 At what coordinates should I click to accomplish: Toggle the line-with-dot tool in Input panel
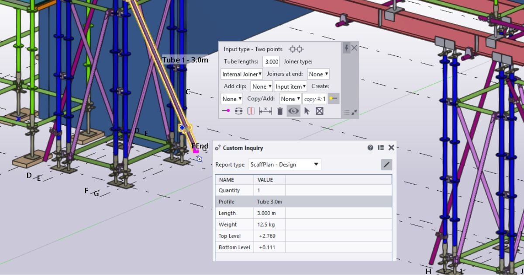pyautogui.click(x=226, y=111)
